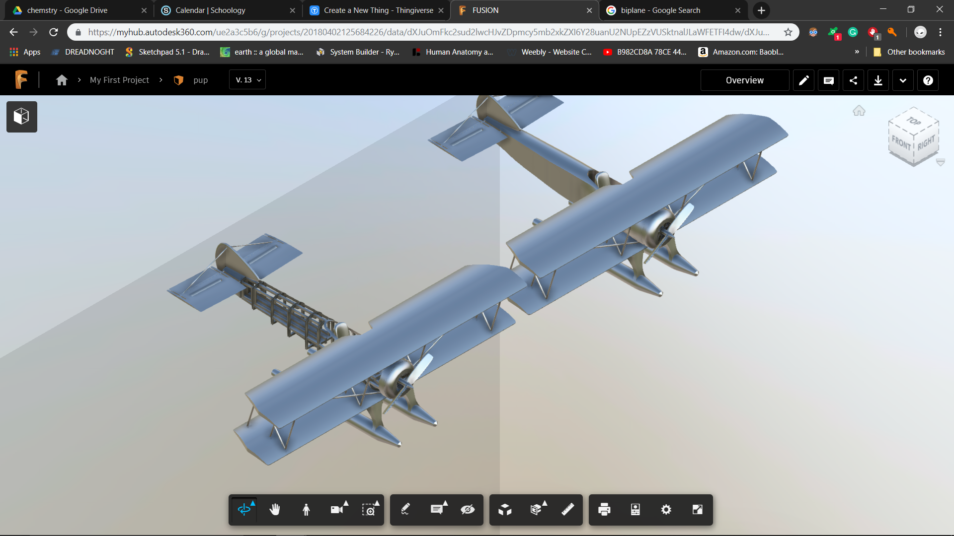Reset to home view icon
Screen dimensions: 954x536
(859, 111)
